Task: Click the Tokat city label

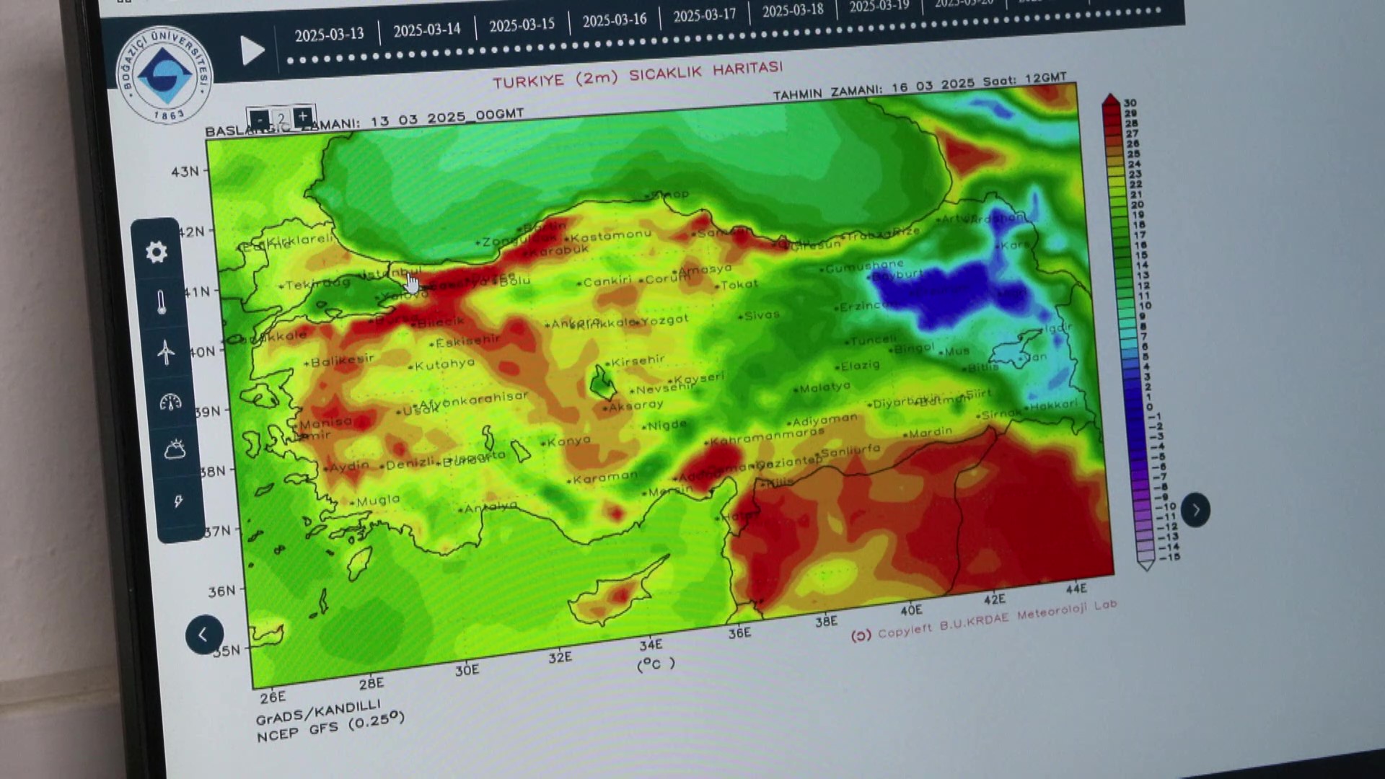Action: [x=737, y=284]
